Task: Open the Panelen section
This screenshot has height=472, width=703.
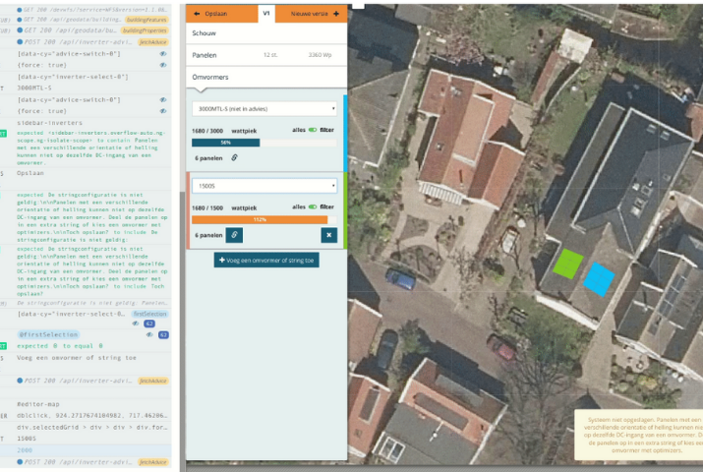Action: (264, 55)
